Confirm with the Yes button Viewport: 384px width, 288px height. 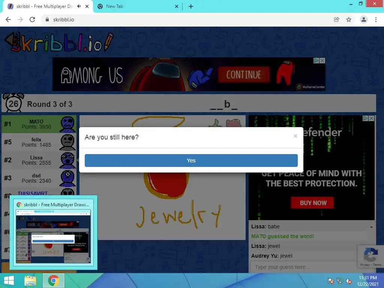pos(191,160)
